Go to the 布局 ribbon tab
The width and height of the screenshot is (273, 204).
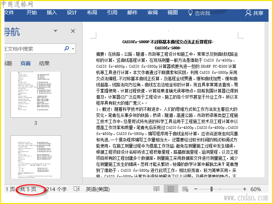pyautogui.click(x=92, y=13)
